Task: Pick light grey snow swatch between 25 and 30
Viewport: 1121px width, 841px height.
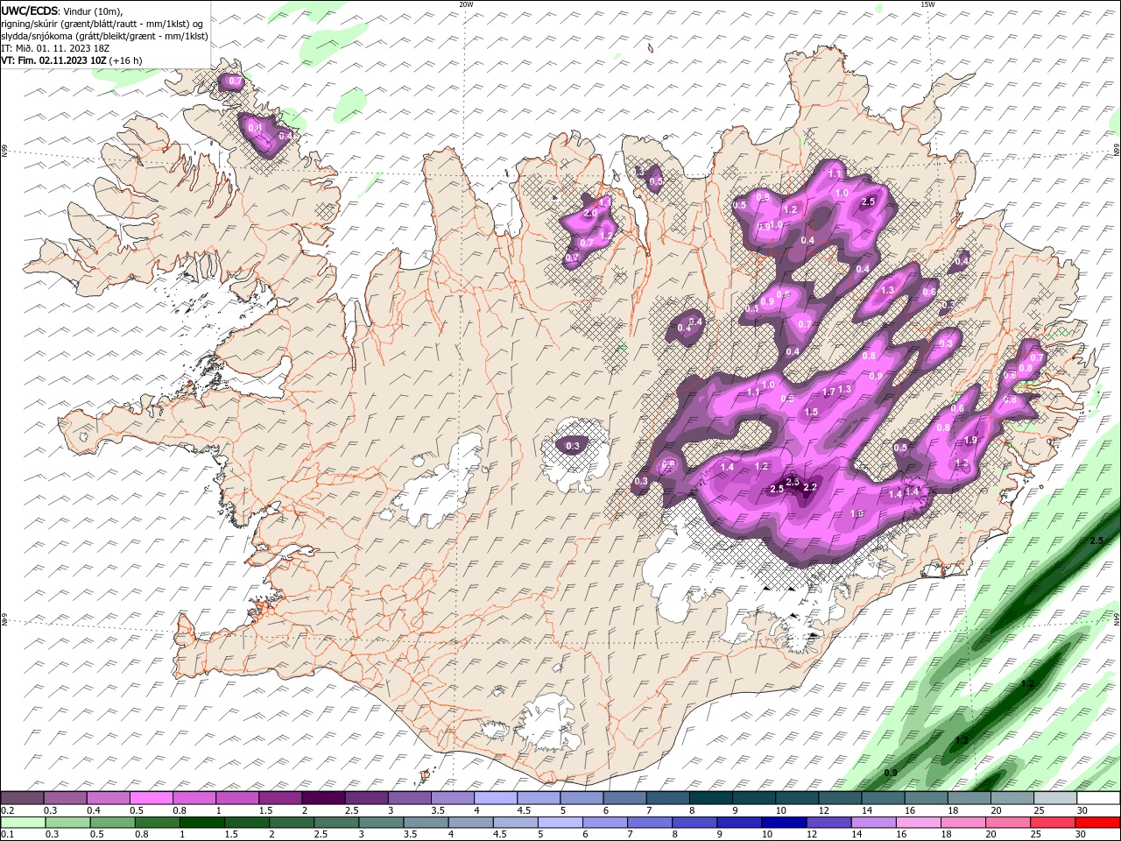Action: 1054,798
